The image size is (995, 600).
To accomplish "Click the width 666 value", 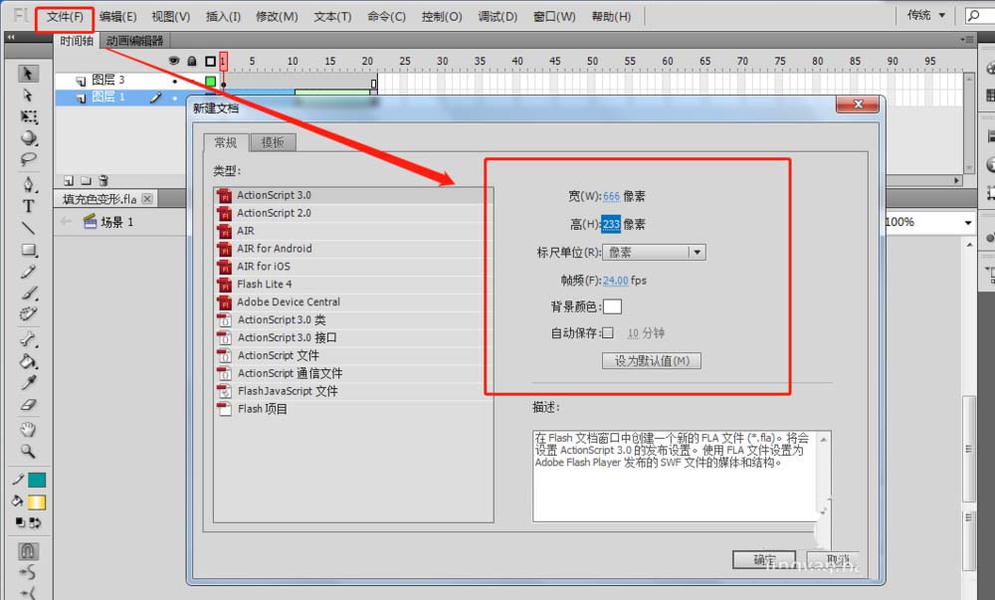I will (x=611, y=197).
